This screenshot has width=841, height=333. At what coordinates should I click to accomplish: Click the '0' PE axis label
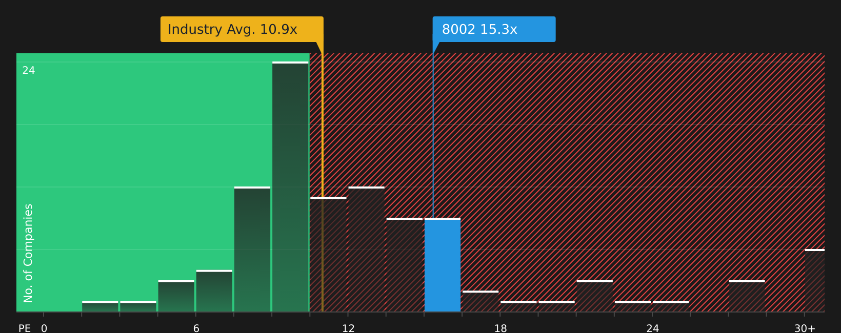44,328
